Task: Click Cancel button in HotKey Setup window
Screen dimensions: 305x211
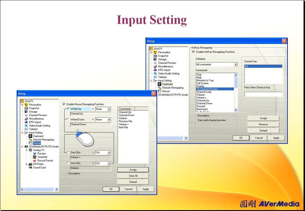Action: pyautogui.click(x=259, y=138)
